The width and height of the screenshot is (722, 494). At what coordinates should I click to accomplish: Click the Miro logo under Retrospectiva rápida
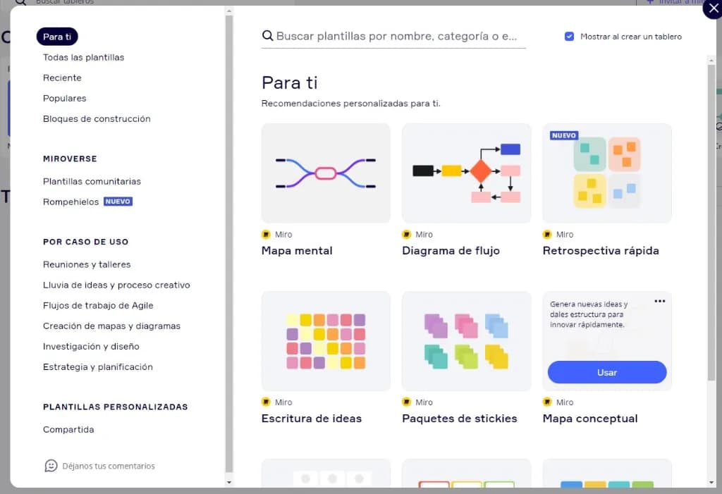(x=547, y=235)
